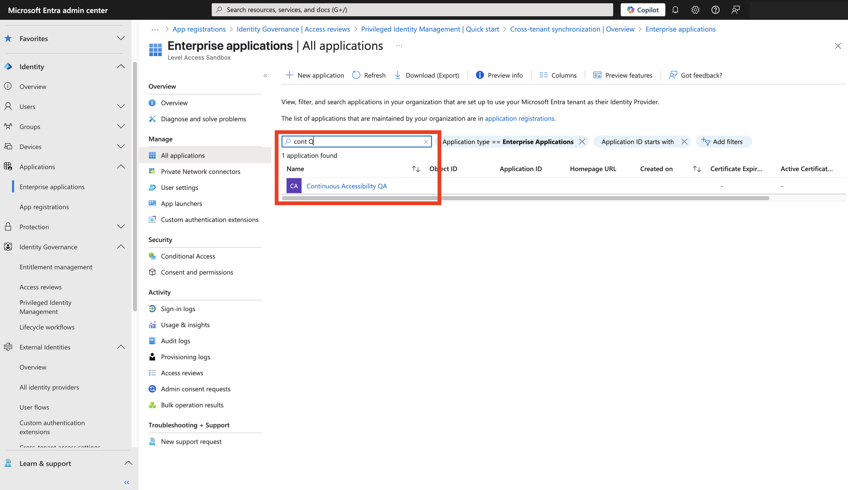Remove the Application type filter chip
848x490 pixels.
pyautogui.click(x=582, y=142)
